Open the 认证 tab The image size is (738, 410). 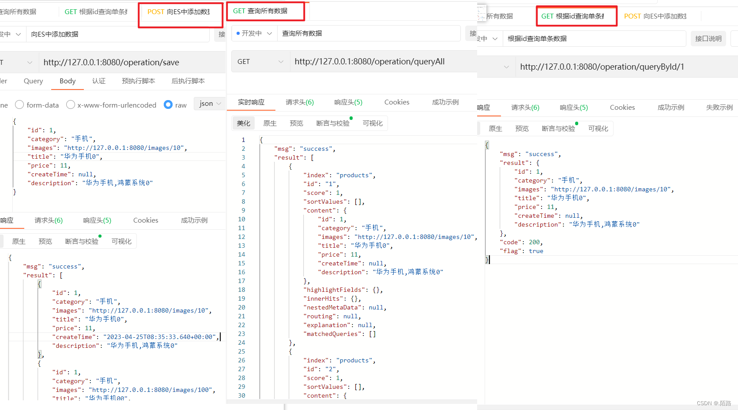click(99, 81)
